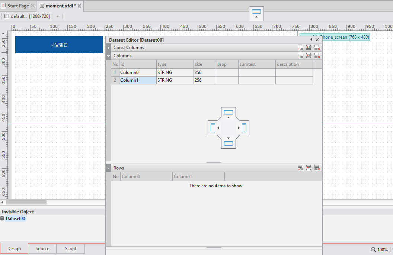Select Dataset00 in Invisible Object list
The image size is (393, 255).
click(15, 219)
